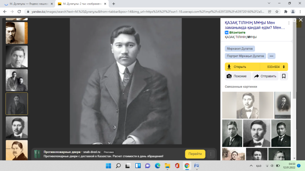The width and height of the screenshot is (305, 171).
Task: Select the drawn color portrait thumbnail
Action: (17, 150)
